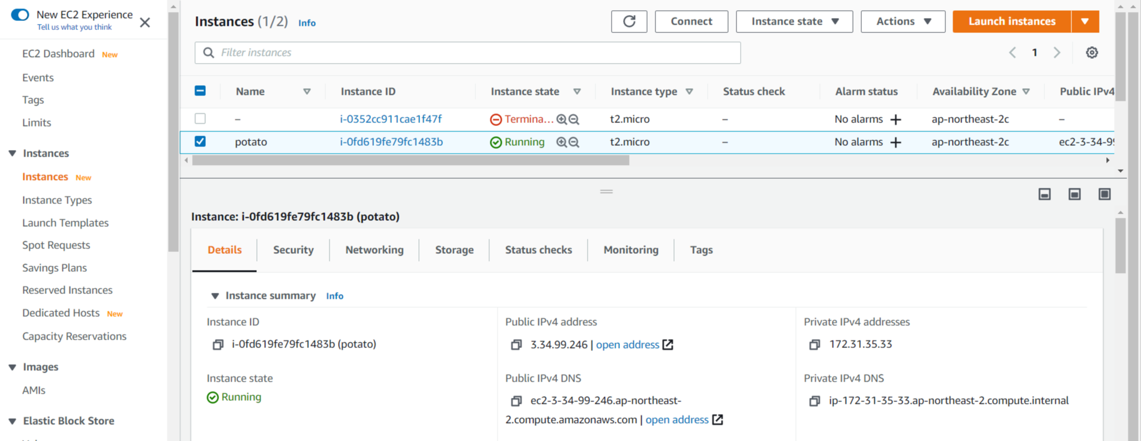Sort by Name column arrow
The height and width of the screenshot is (441, 1141).
307,92
